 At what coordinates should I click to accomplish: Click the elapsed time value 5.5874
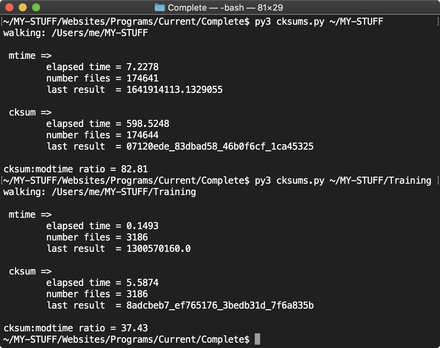142,283
